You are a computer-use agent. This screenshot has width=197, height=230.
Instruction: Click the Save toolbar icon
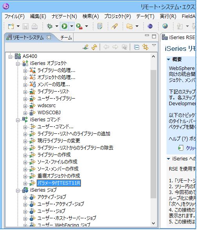coord(25,27)
